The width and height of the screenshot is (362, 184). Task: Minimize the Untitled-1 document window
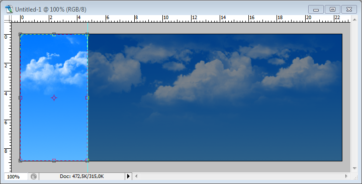click(316, 10)
